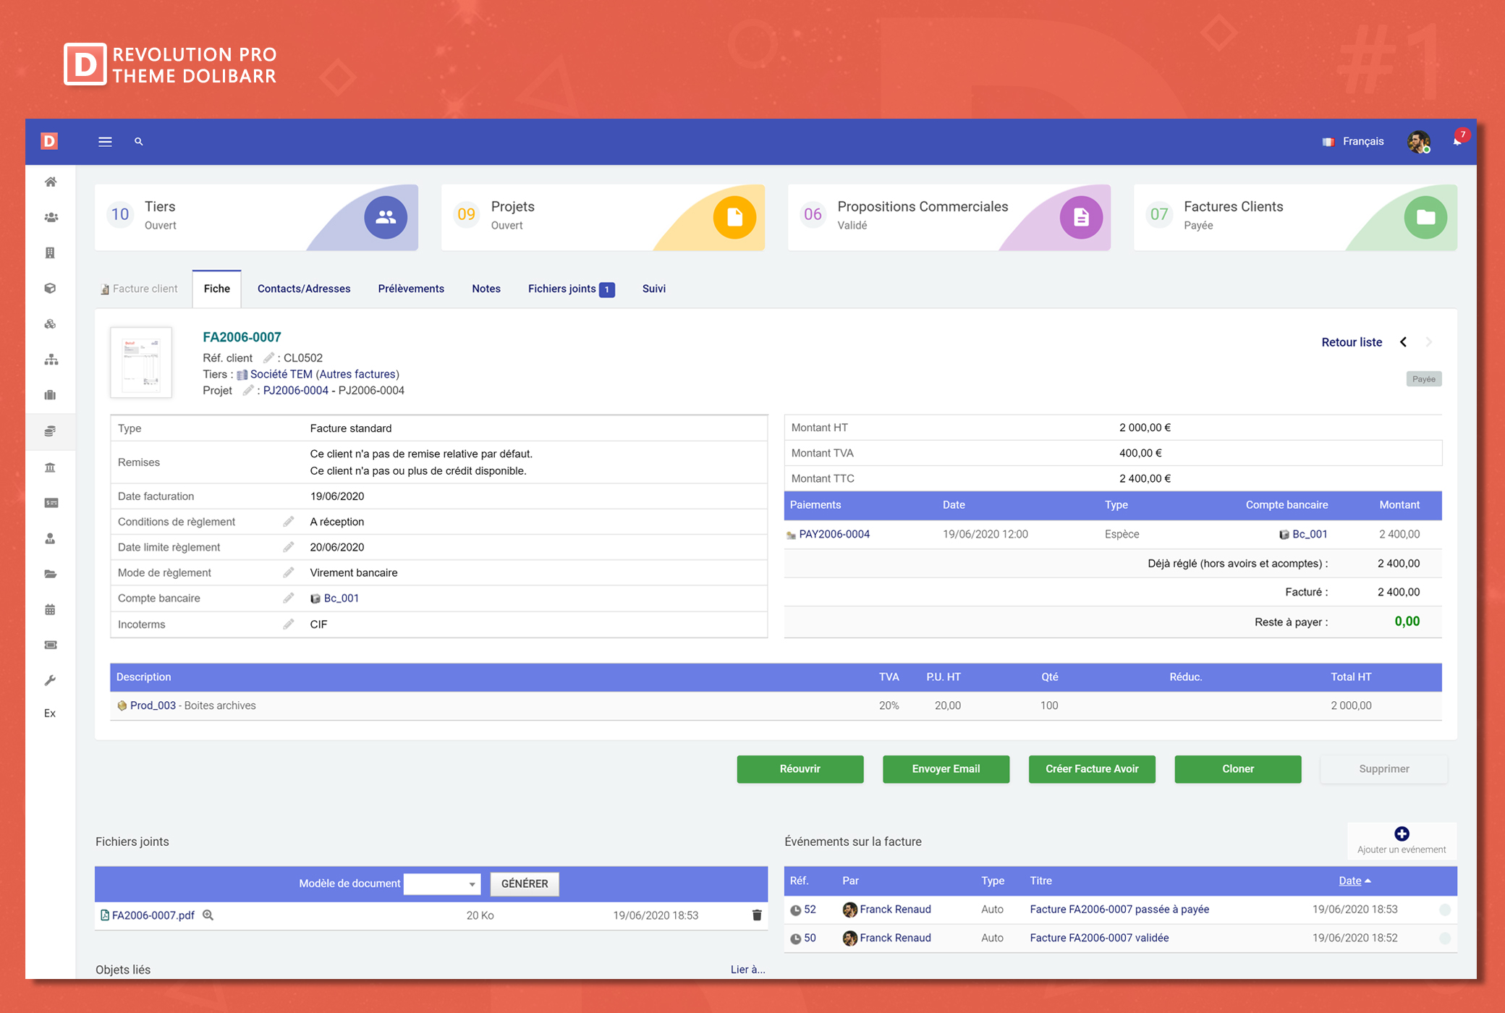The width and height of the screenshot is (1505, 1013).
Task: Edit Incoterms pencil icon
Action: click(x=288, y=624)
